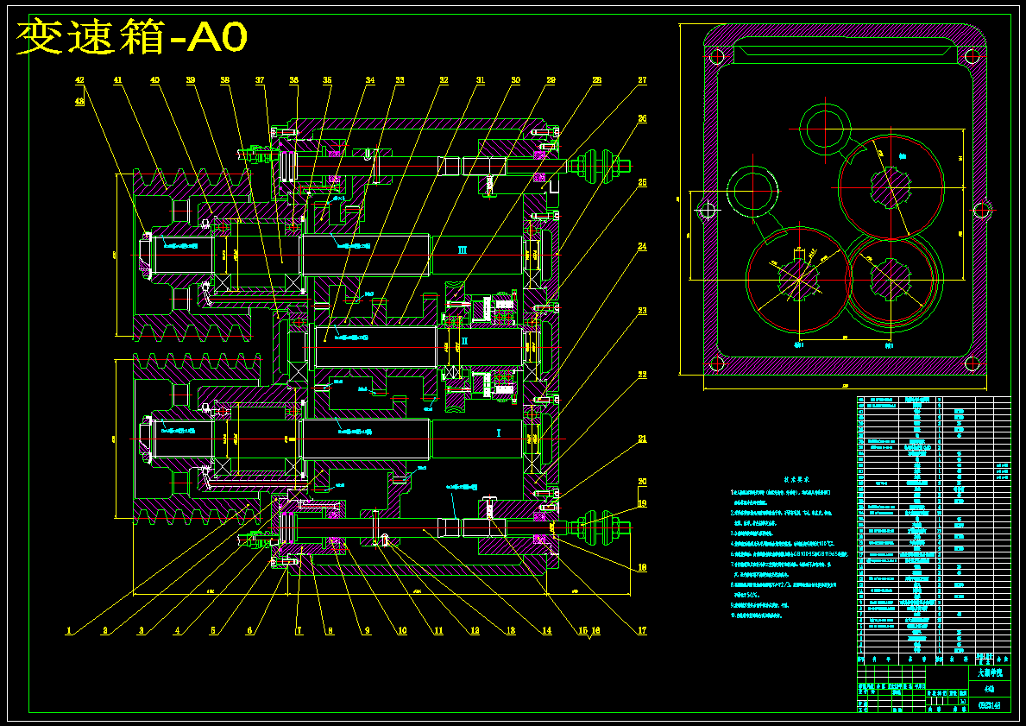
Task: Pick bottom-row part number 10
Action: tap(402, 631)
